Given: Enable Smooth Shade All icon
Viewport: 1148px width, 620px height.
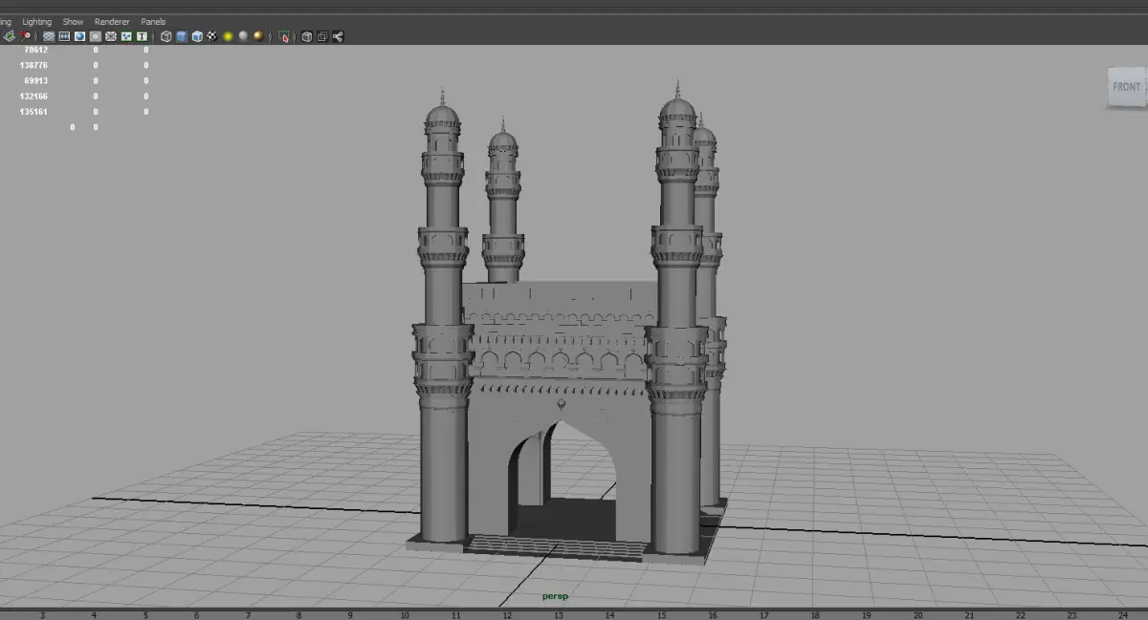Looking at the screenshot, I should point(181,36).
